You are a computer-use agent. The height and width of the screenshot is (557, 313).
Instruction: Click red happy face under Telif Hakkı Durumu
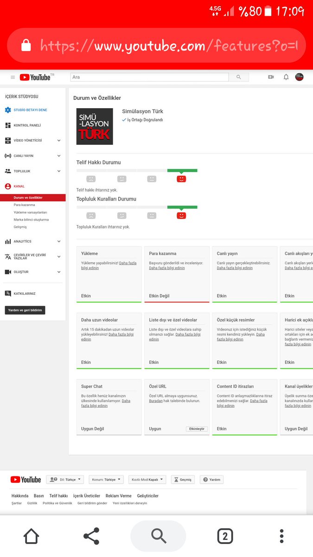(x=181, y=179)
